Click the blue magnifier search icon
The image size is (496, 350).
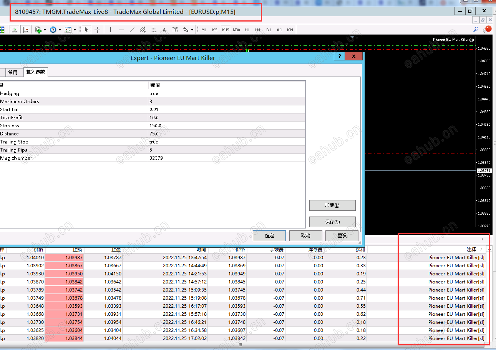(476, 30)
